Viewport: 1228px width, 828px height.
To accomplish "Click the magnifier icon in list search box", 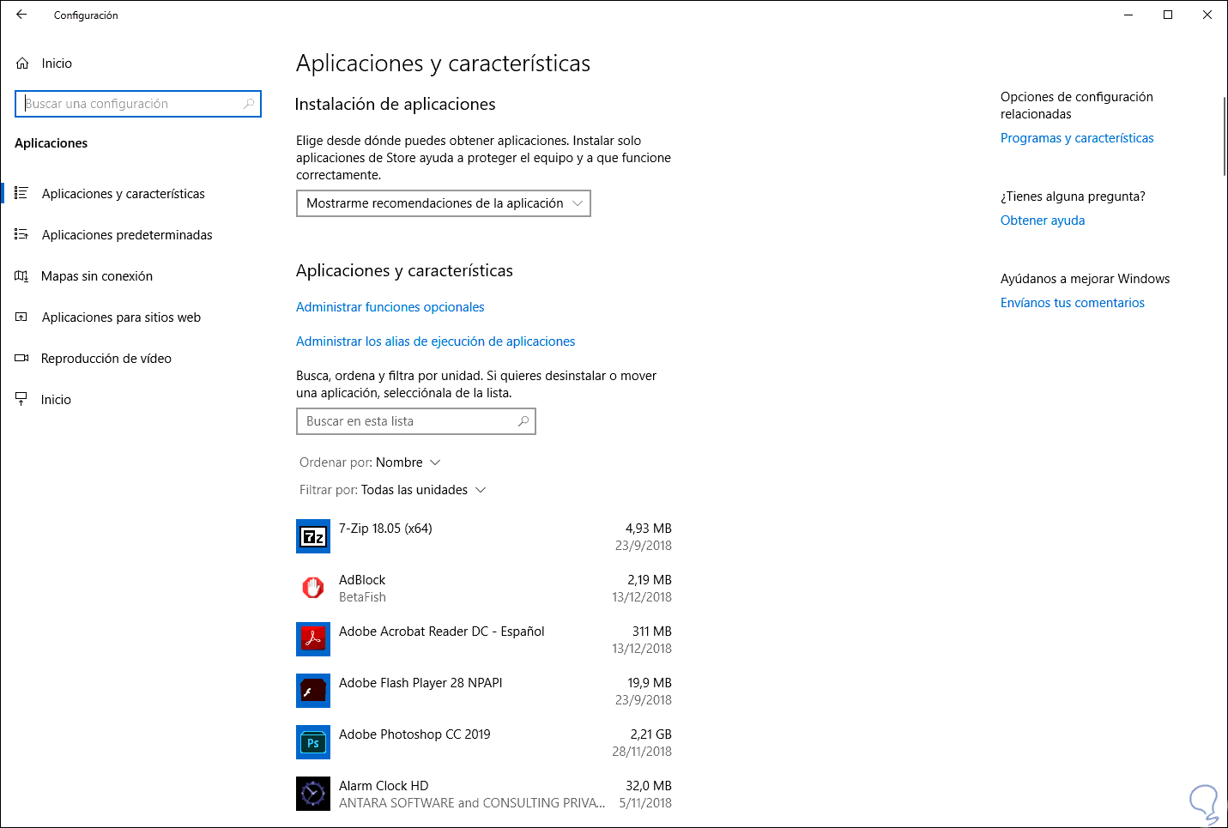I will pos(523,421).
